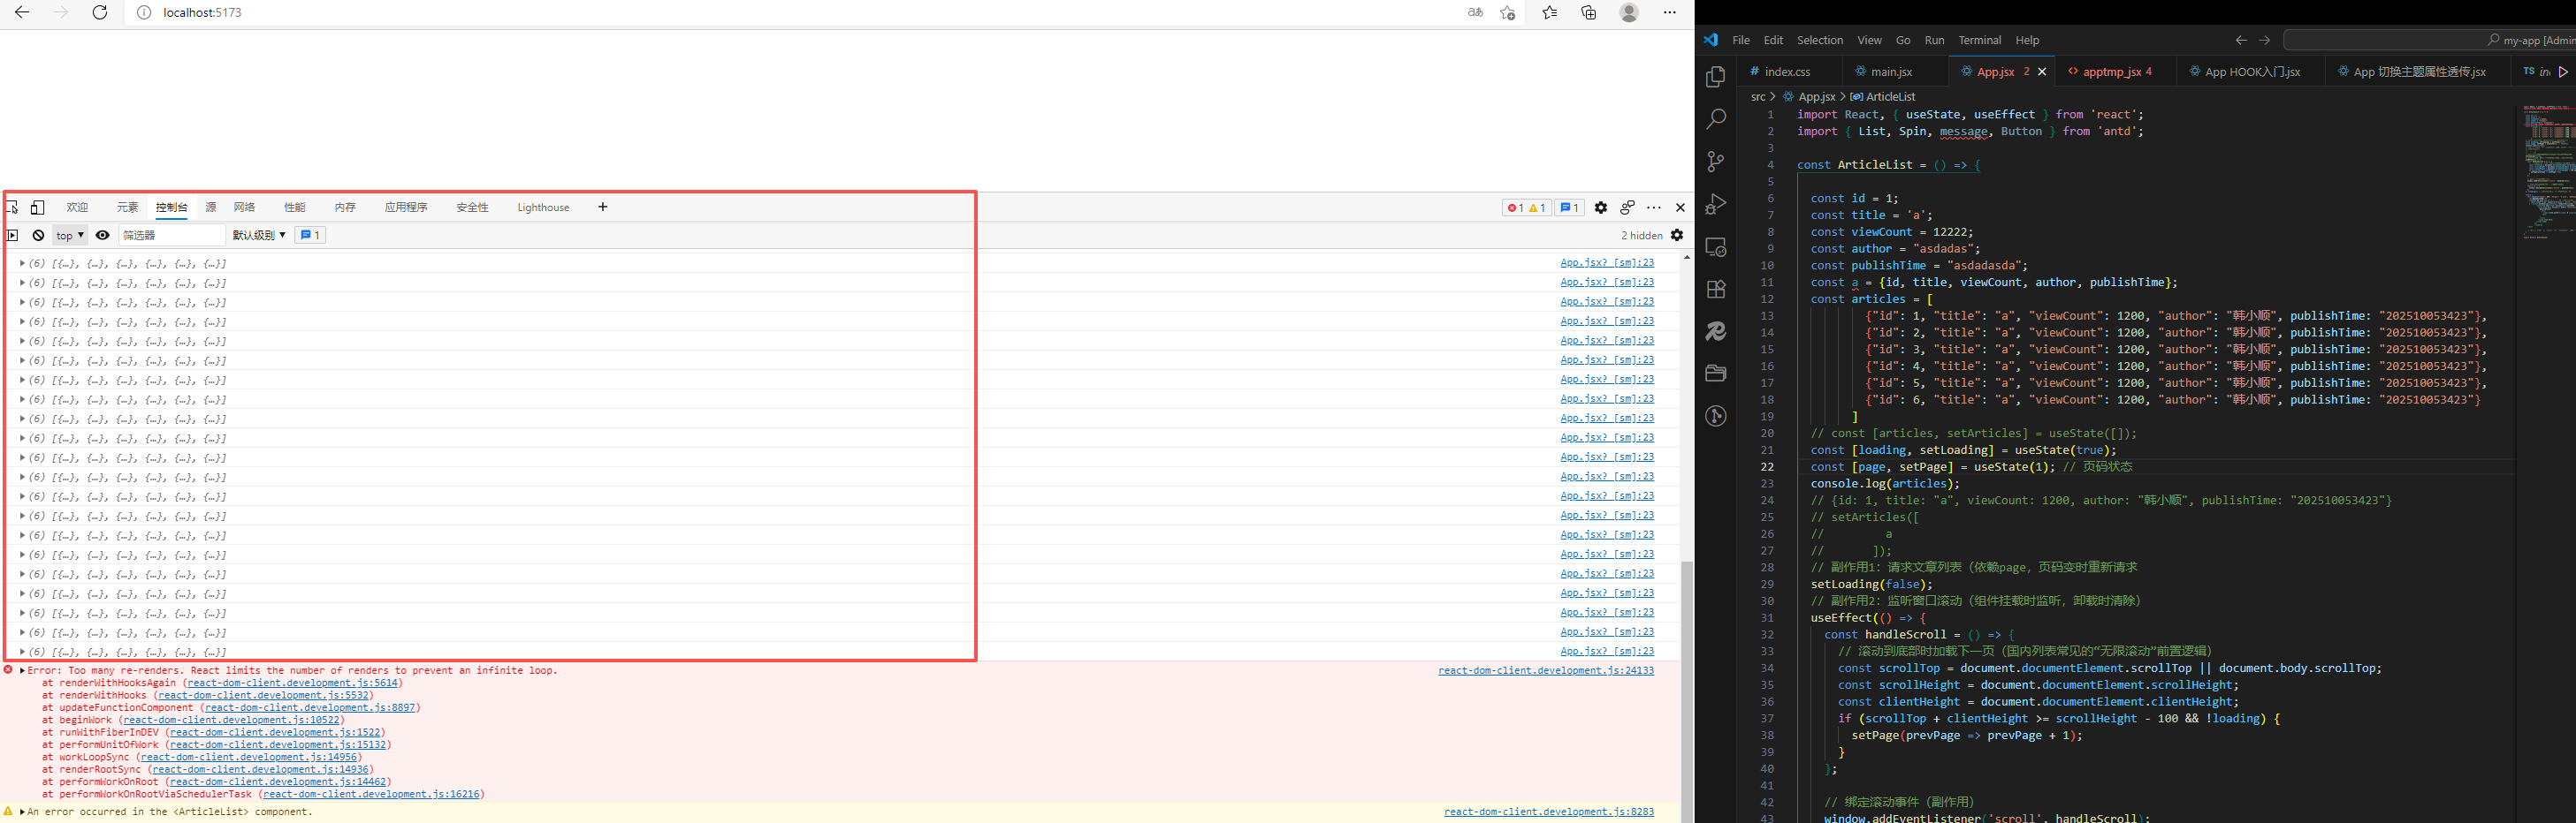Viewport: 2576px width, 823px height.
Task: Open VS Code Source Control view
Action: [x=1716, y=162]
